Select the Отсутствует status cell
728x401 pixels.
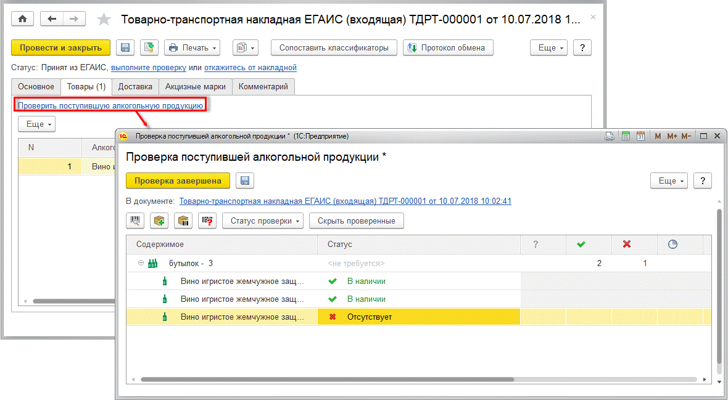click(x=419, y=317)
